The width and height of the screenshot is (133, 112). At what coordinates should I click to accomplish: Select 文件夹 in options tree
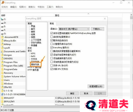tap(34, 59)
